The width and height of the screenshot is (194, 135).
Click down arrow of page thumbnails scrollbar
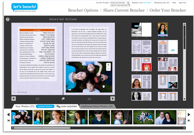click(184, 99)
